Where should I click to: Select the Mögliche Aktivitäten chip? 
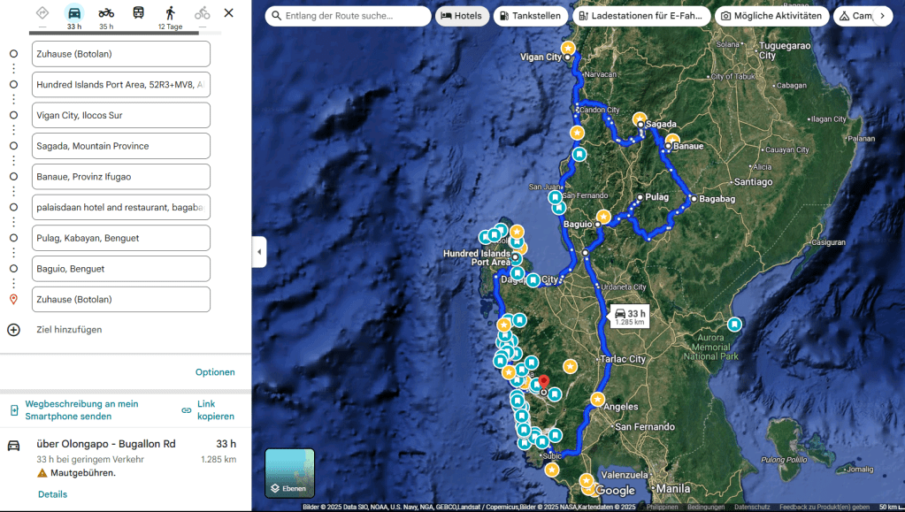771,16
